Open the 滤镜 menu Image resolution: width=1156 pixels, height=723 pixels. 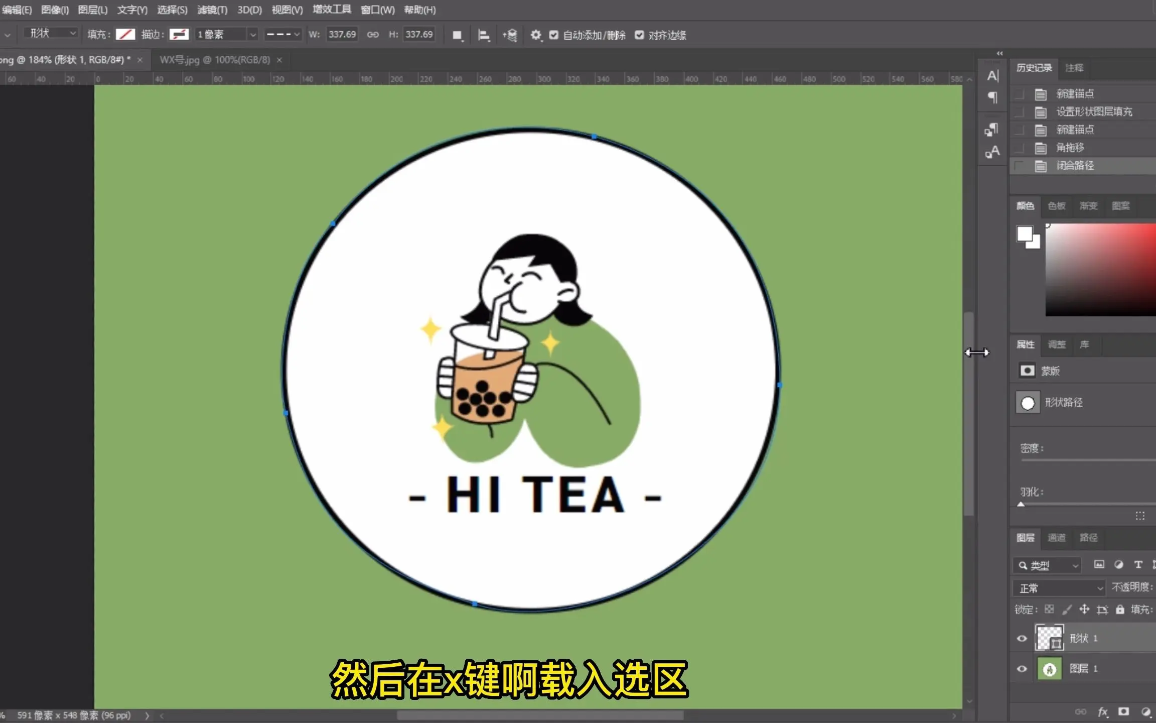coord(212,10)
